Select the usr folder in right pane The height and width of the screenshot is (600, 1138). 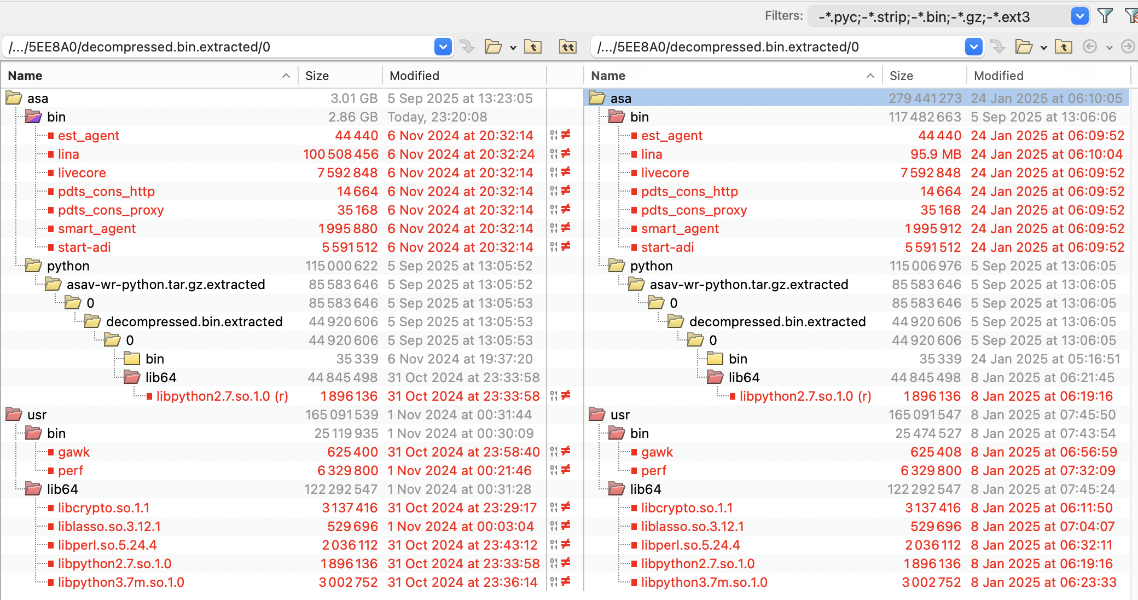point(620,415)
